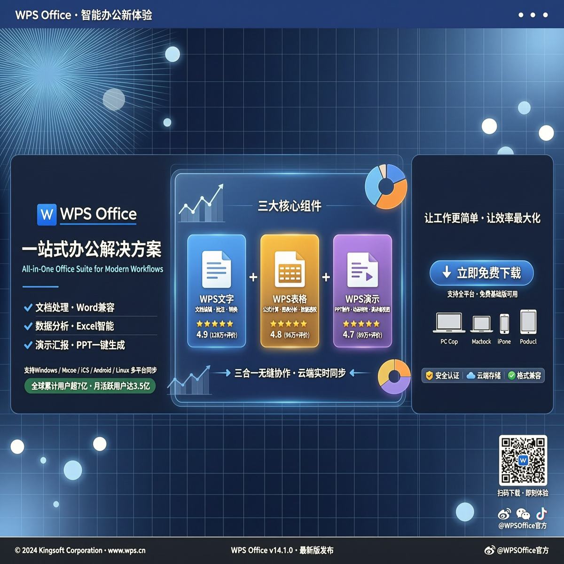Image resolution: width=564 pixels, height=564 pixels.
Task: Open the Weibo icon above @WPSOffice官方
Action: click(504, 514)
